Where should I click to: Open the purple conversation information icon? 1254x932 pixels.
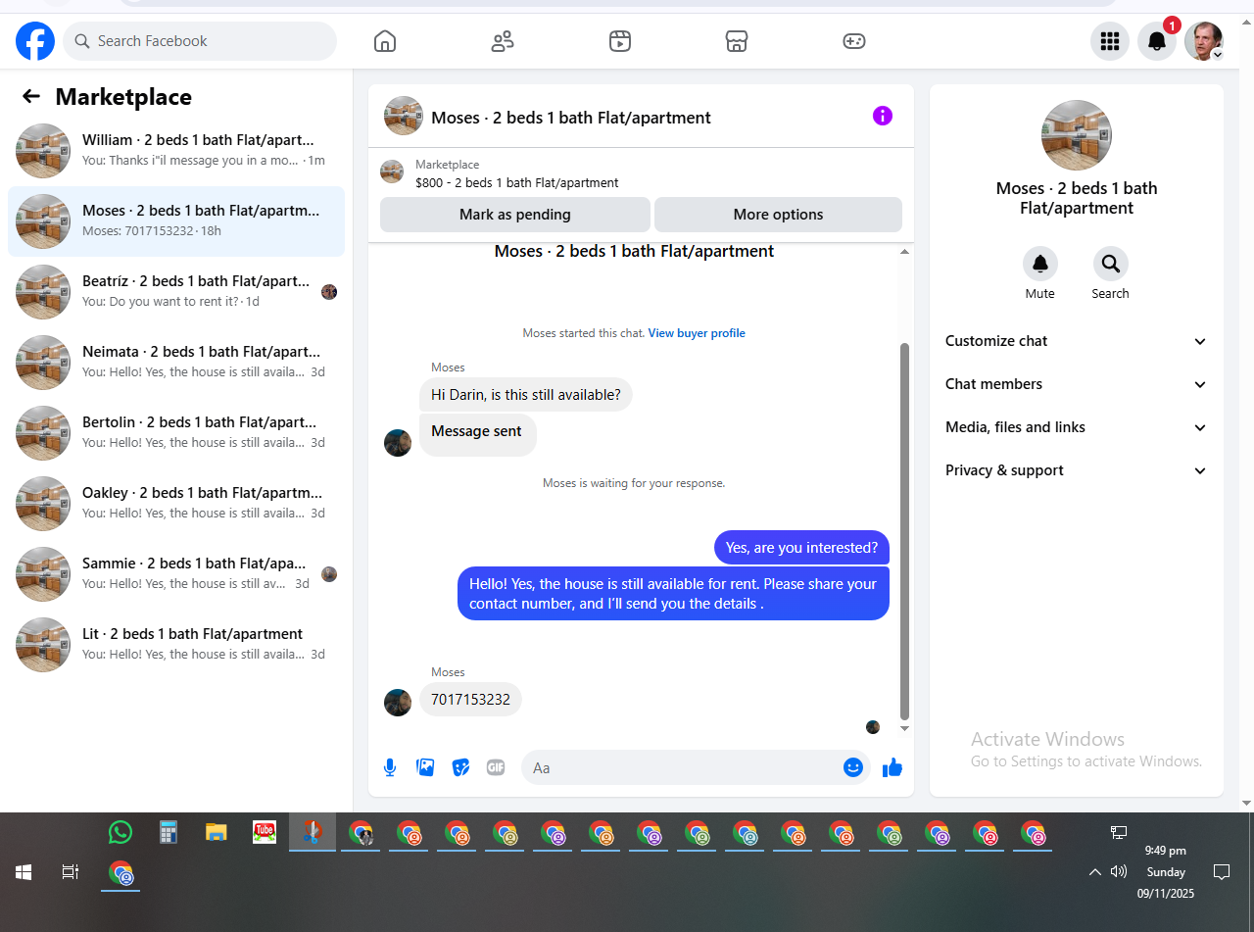(883, 116)
